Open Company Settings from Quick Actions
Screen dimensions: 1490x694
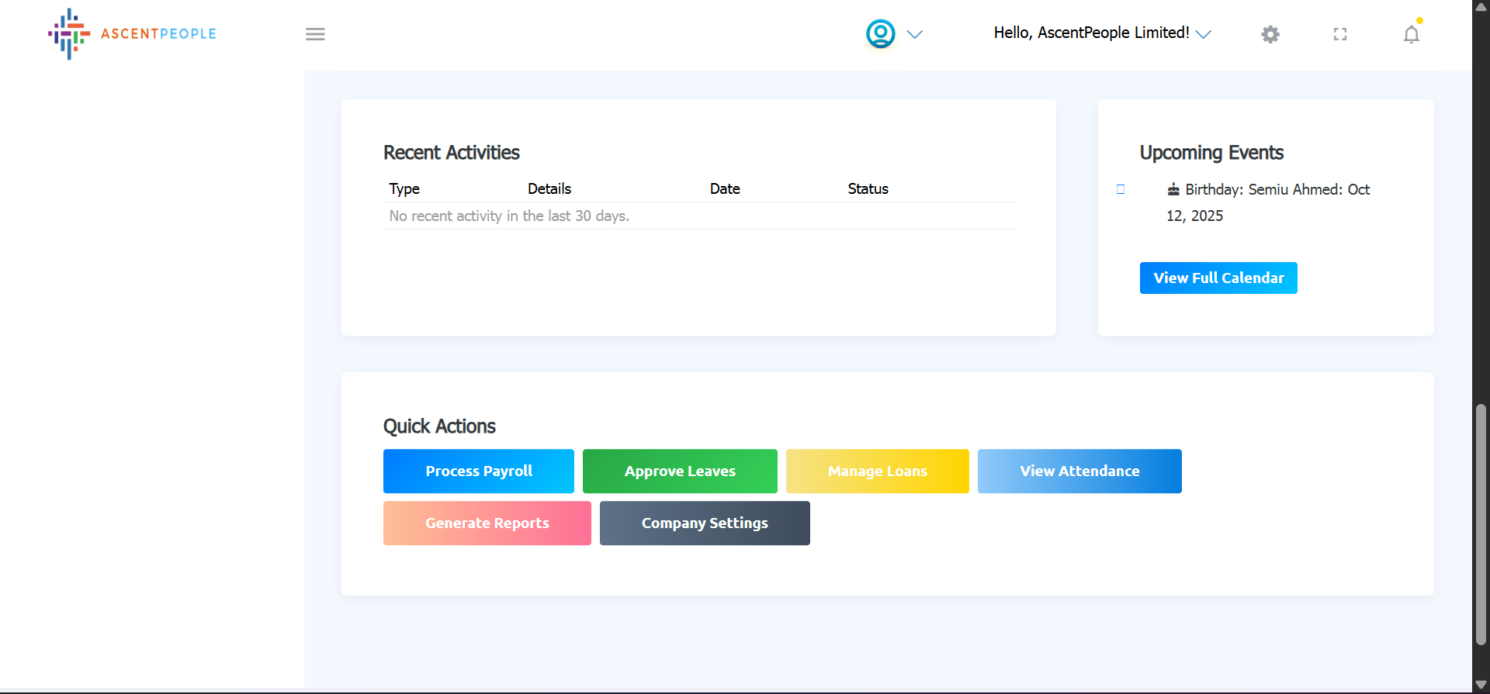pyautogui.click(x=704, y=523)
